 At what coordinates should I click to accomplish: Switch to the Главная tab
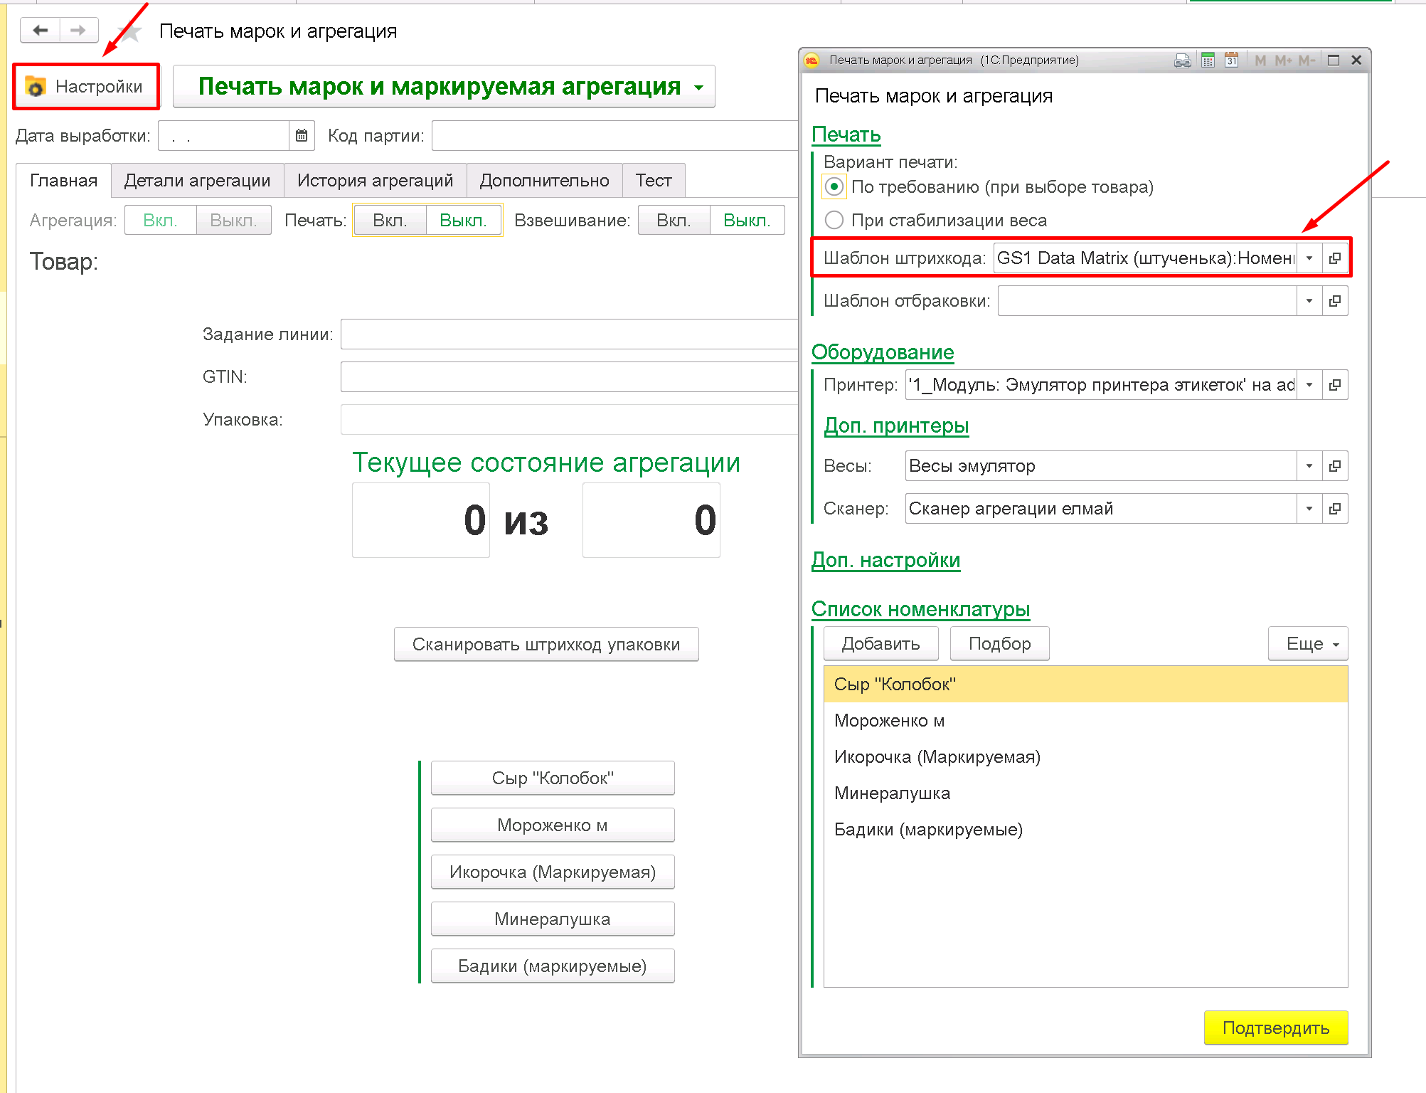pyautogui.click(x=63, y=180)
